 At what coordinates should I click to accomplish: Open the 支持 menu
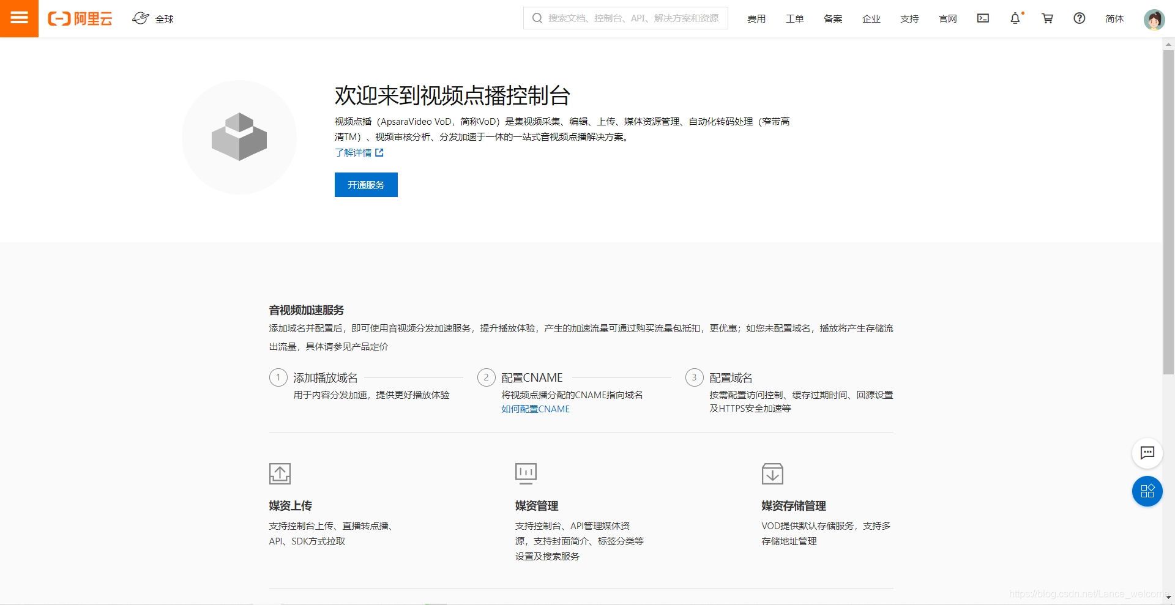[909, 19]
